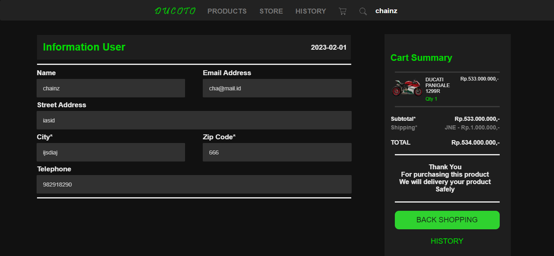
Task: Focus the City input field
Action: click(111, 152)
